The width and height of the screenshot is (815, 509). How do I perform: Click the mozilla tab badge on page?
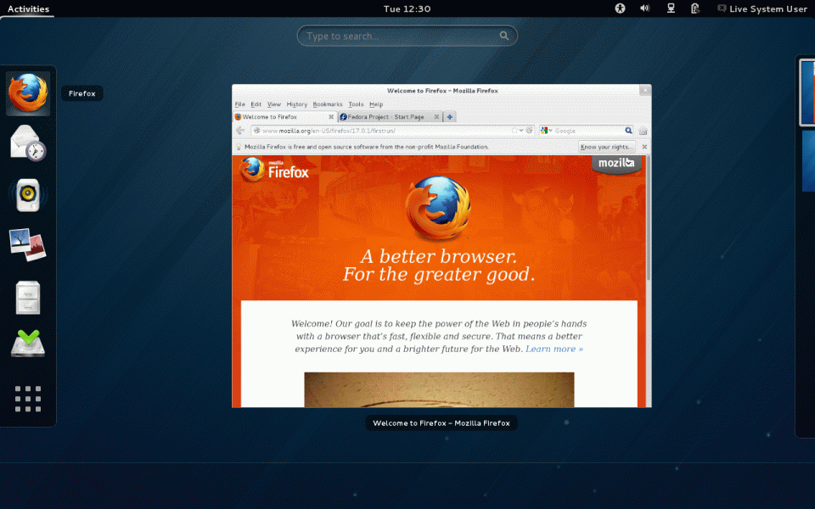point(616,164)
